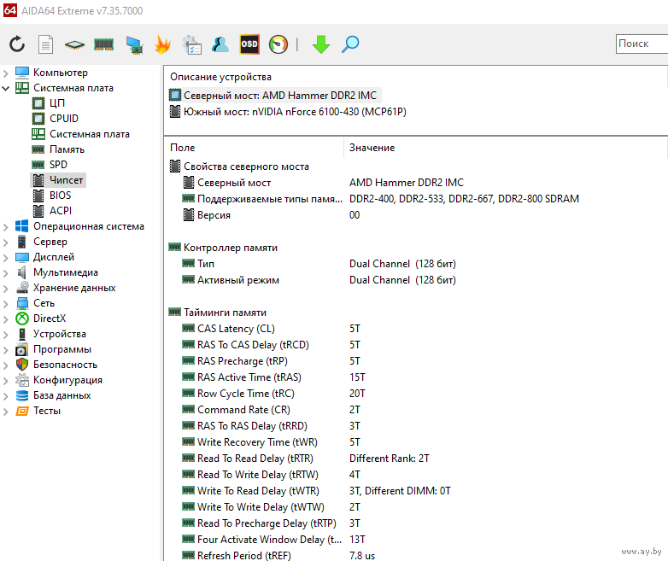Select the Тайминги памяти group row
Screen dimensions: 668x561
pyautogui.click(x=225, y=313)
